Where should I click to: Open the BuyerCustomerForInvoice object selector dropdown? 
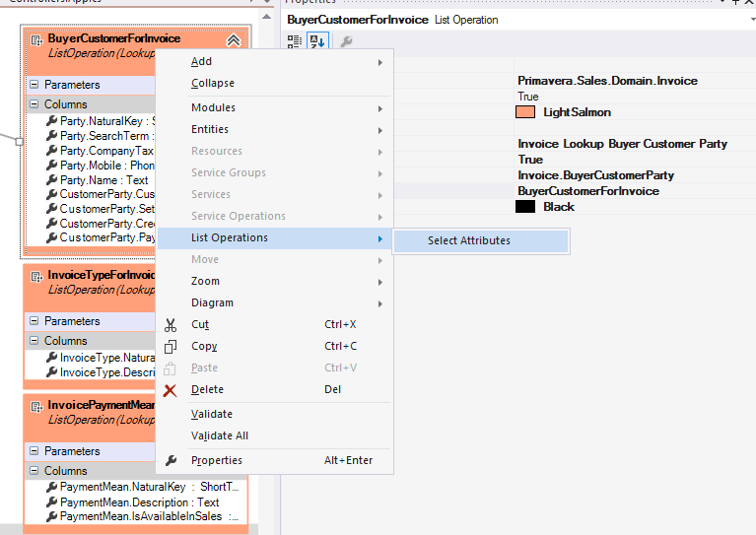pyautogui.click(x=751, y=20)
